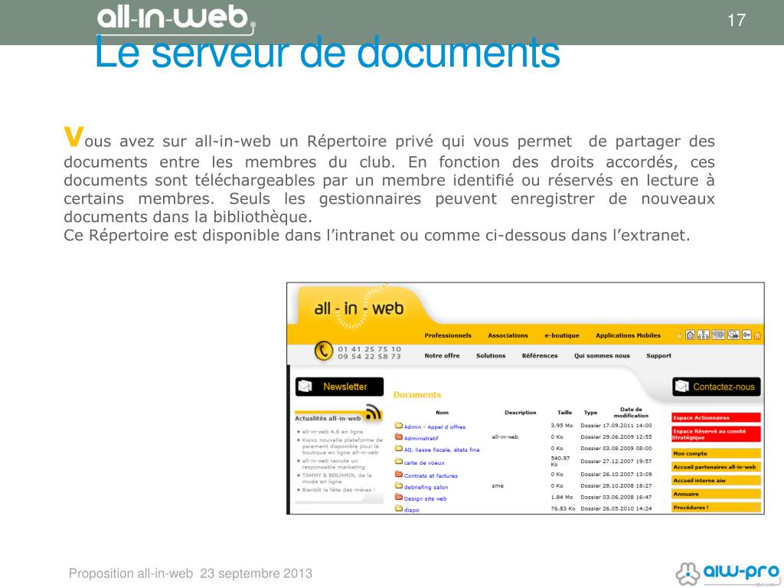Click folder icon for debriefing salon
This screenshot has height=588, width=784.
[398, 486]
